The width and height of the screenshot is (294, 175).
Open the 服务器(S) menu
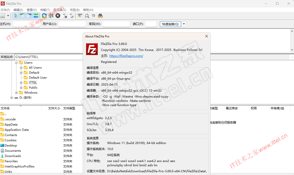60,10
